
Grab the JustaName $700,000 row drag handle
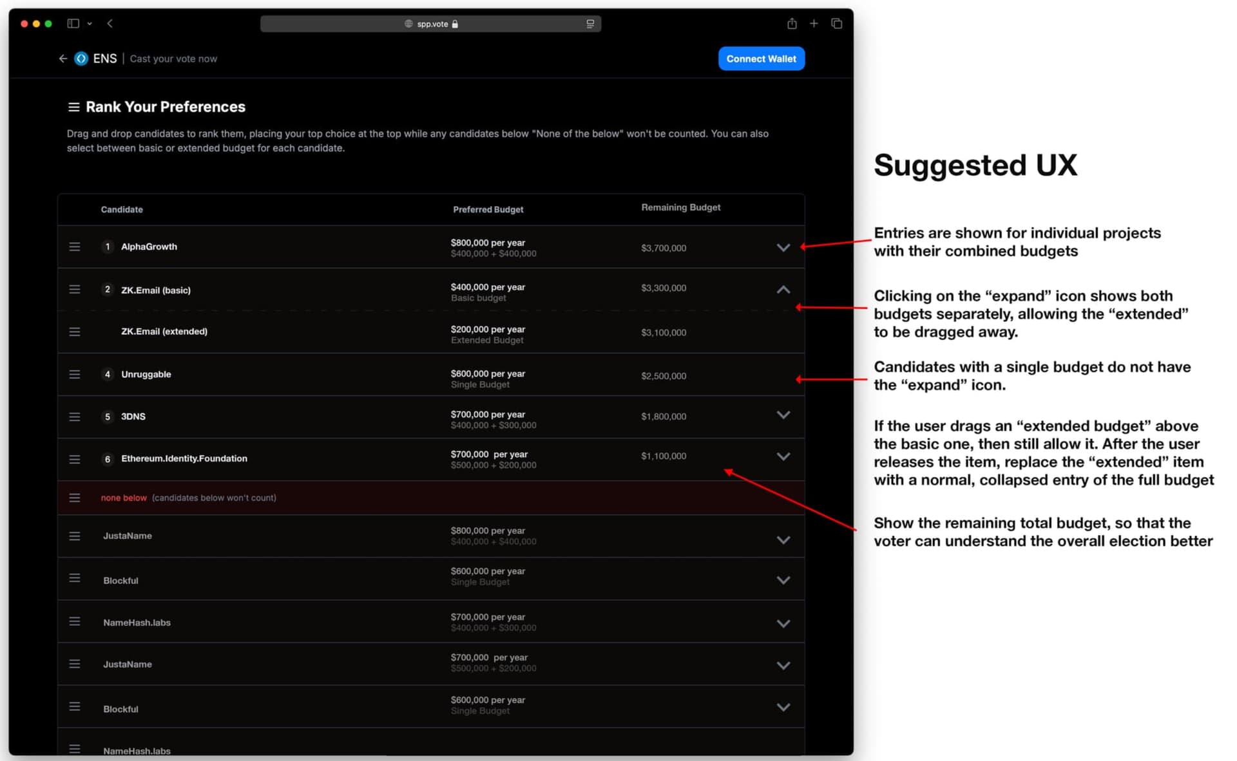point(75,664)
